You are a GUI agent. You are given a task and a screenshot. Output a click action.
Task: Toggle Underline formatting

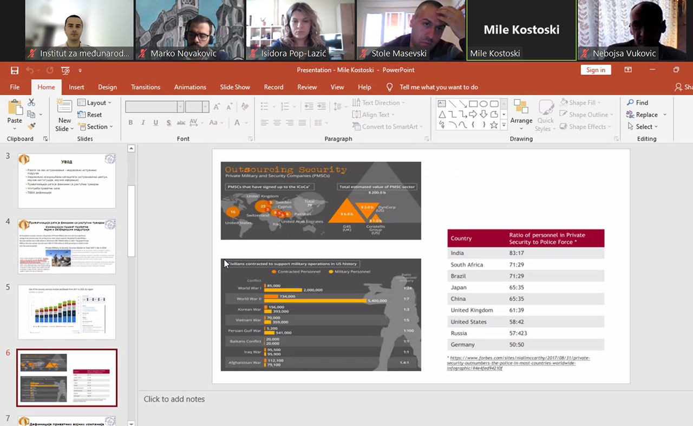coord(156,123)
